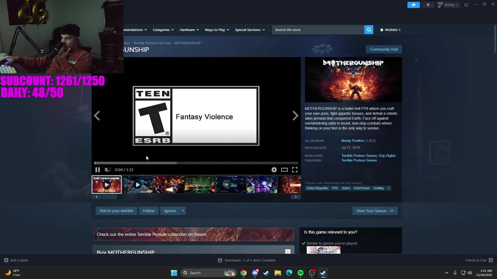This screenshot has width=497, height=279.
Task: Open developer Terrible Posture Games link
Action: click(x=359, y=156)
